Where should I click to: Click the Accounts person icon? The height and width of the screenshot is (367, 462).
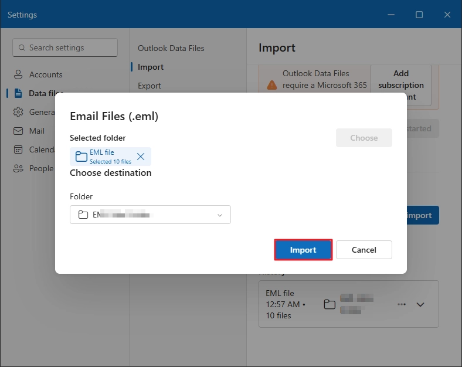(18, 74)
